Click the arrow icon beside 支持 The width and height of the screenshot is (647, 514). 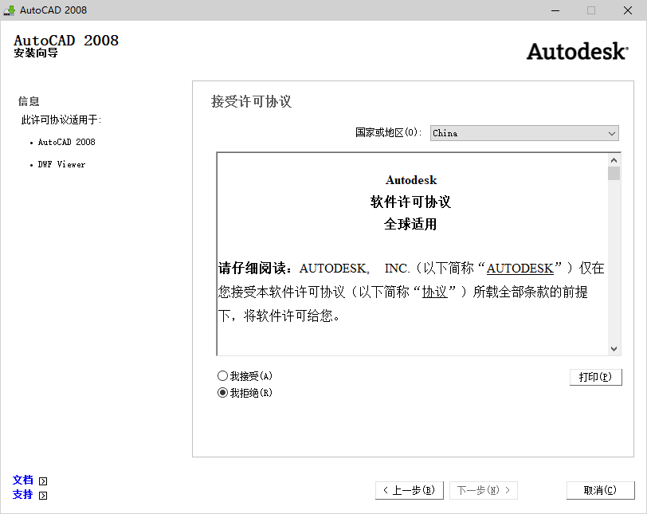(x=42, y=495)
